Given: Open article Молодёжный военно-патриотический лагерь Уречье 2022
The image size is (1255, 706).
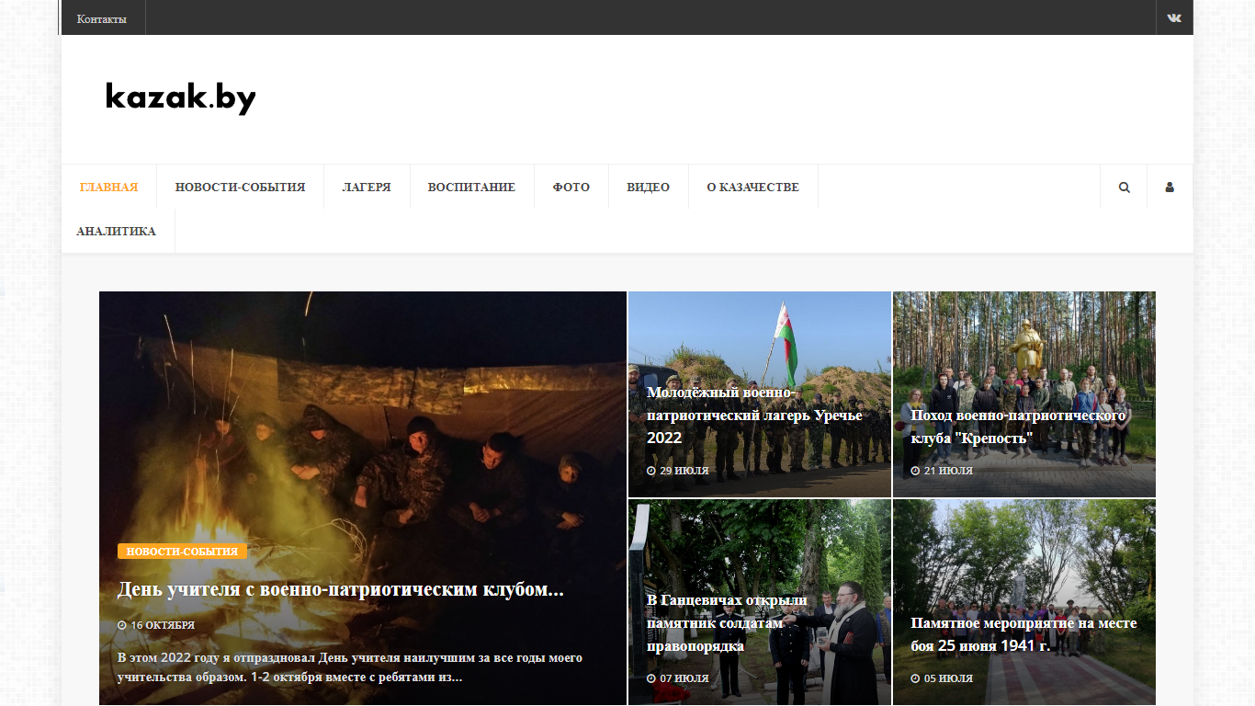Looking at the screenshot, I should [x=754, y=415].
